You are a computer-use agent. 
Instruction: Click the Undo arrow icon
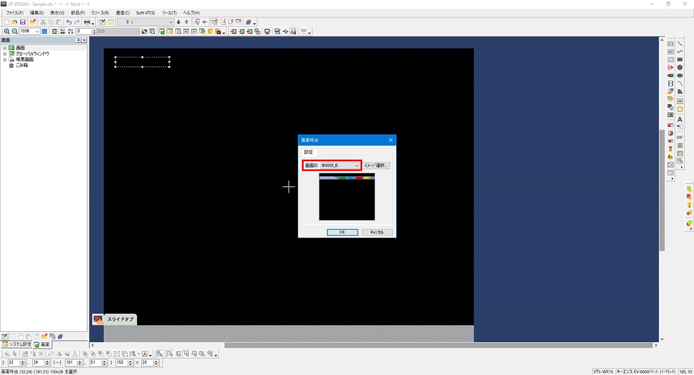69,22
